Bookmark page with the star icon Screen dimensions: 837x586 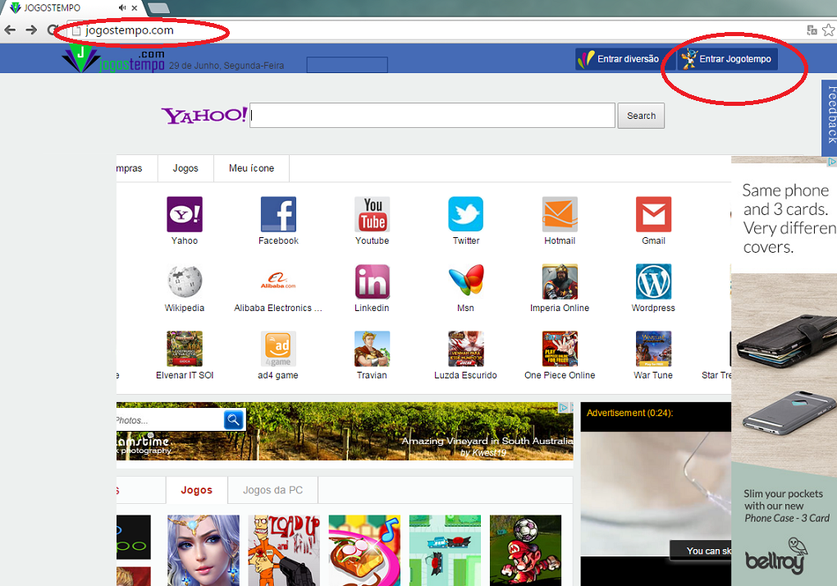click(x=829, y=30)
